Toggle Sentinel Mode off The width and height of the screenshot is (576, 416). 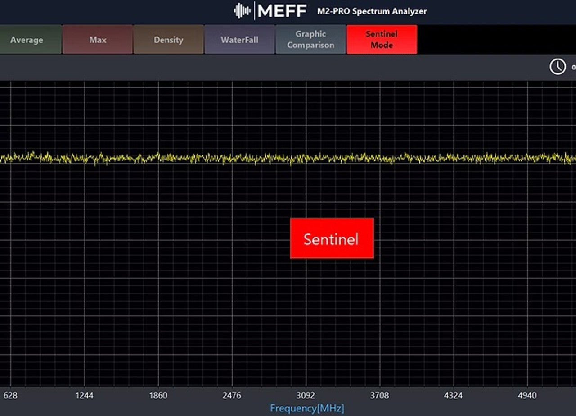click(x=382, y=39)
